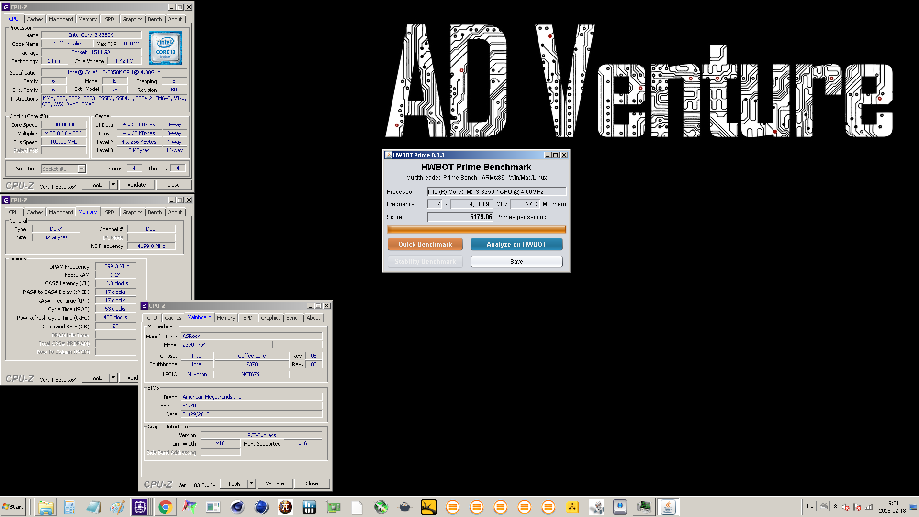Switch to the Java HWBOT Prime taskbar icon
919x517 pixels.
tap(668, 507)
